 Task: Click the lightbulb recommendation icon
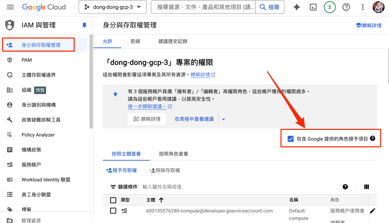pyautogui.click(x=115, y=94)
